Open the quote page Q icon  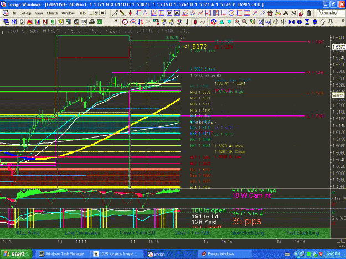(x=22, y=22)
